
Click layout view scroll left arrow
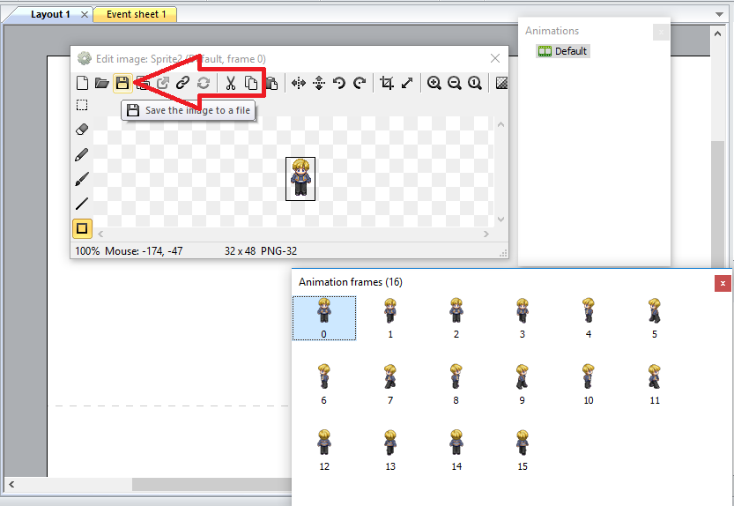tap(11, 485)
